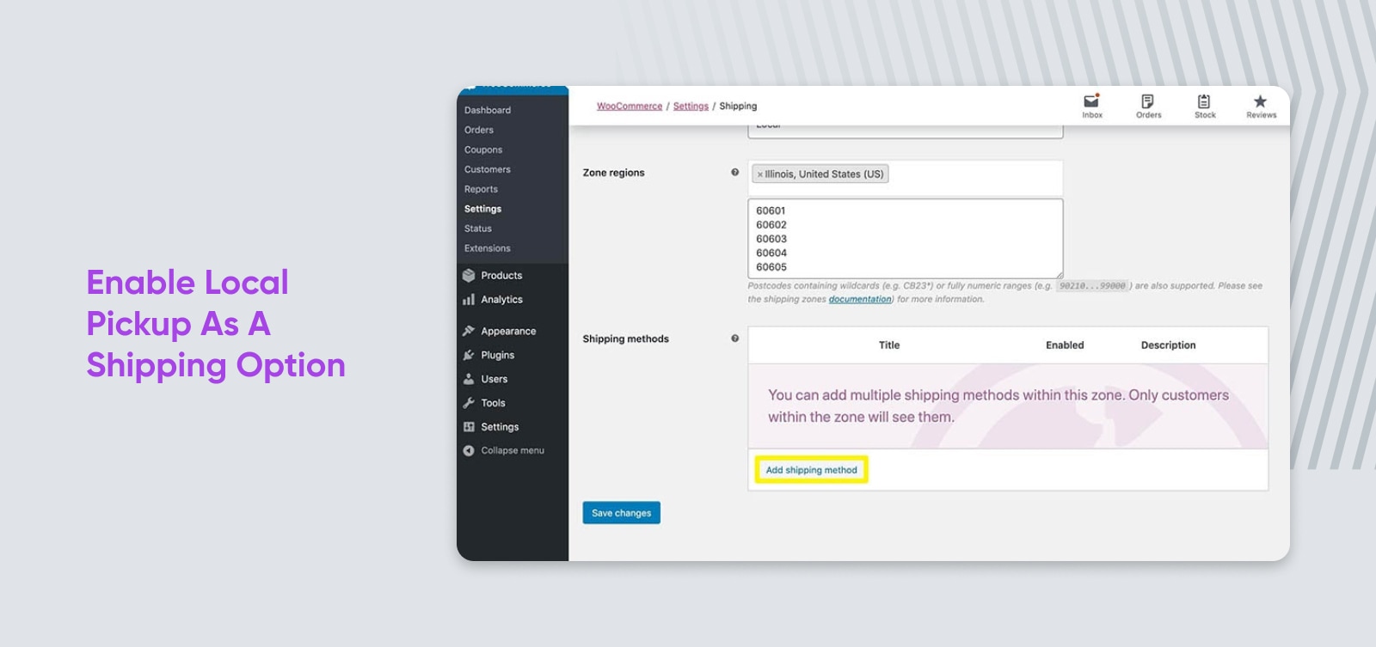Click Shipping breadcrumb text
The width and height of the screenshot is (1376, 647).
(738, 107)
